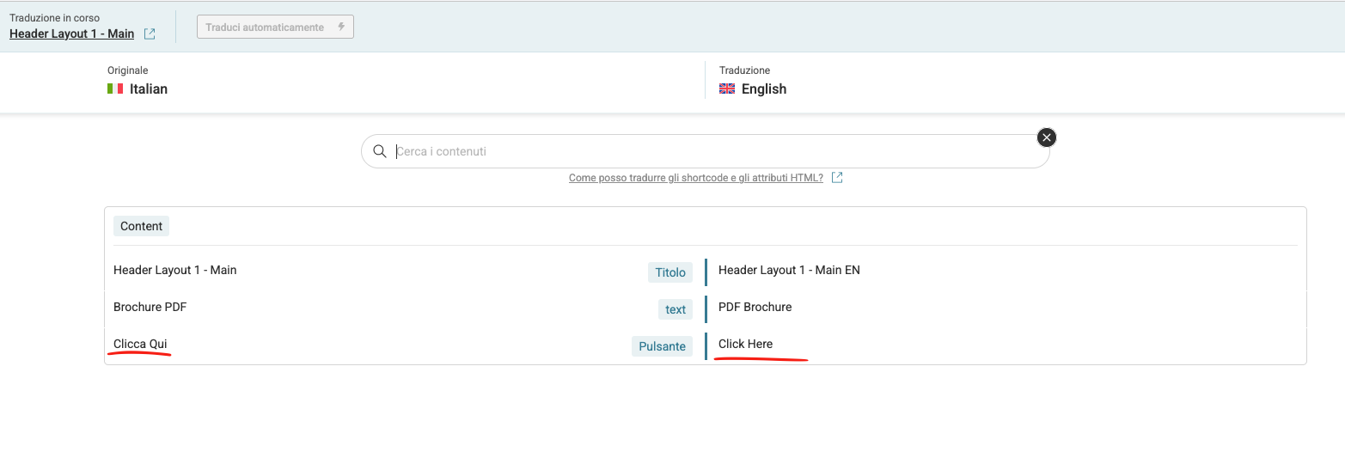
Task: Close the search bar with X button
Action: (x=1046, y=137)
